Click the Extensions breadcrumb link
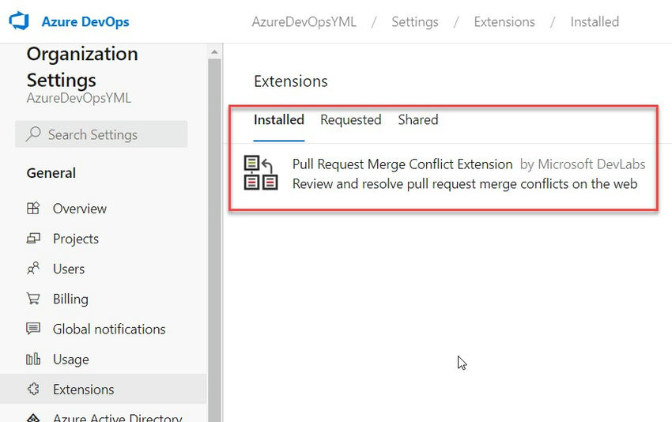The width and height of the screenshot is (672, 422). coord(504,22)
